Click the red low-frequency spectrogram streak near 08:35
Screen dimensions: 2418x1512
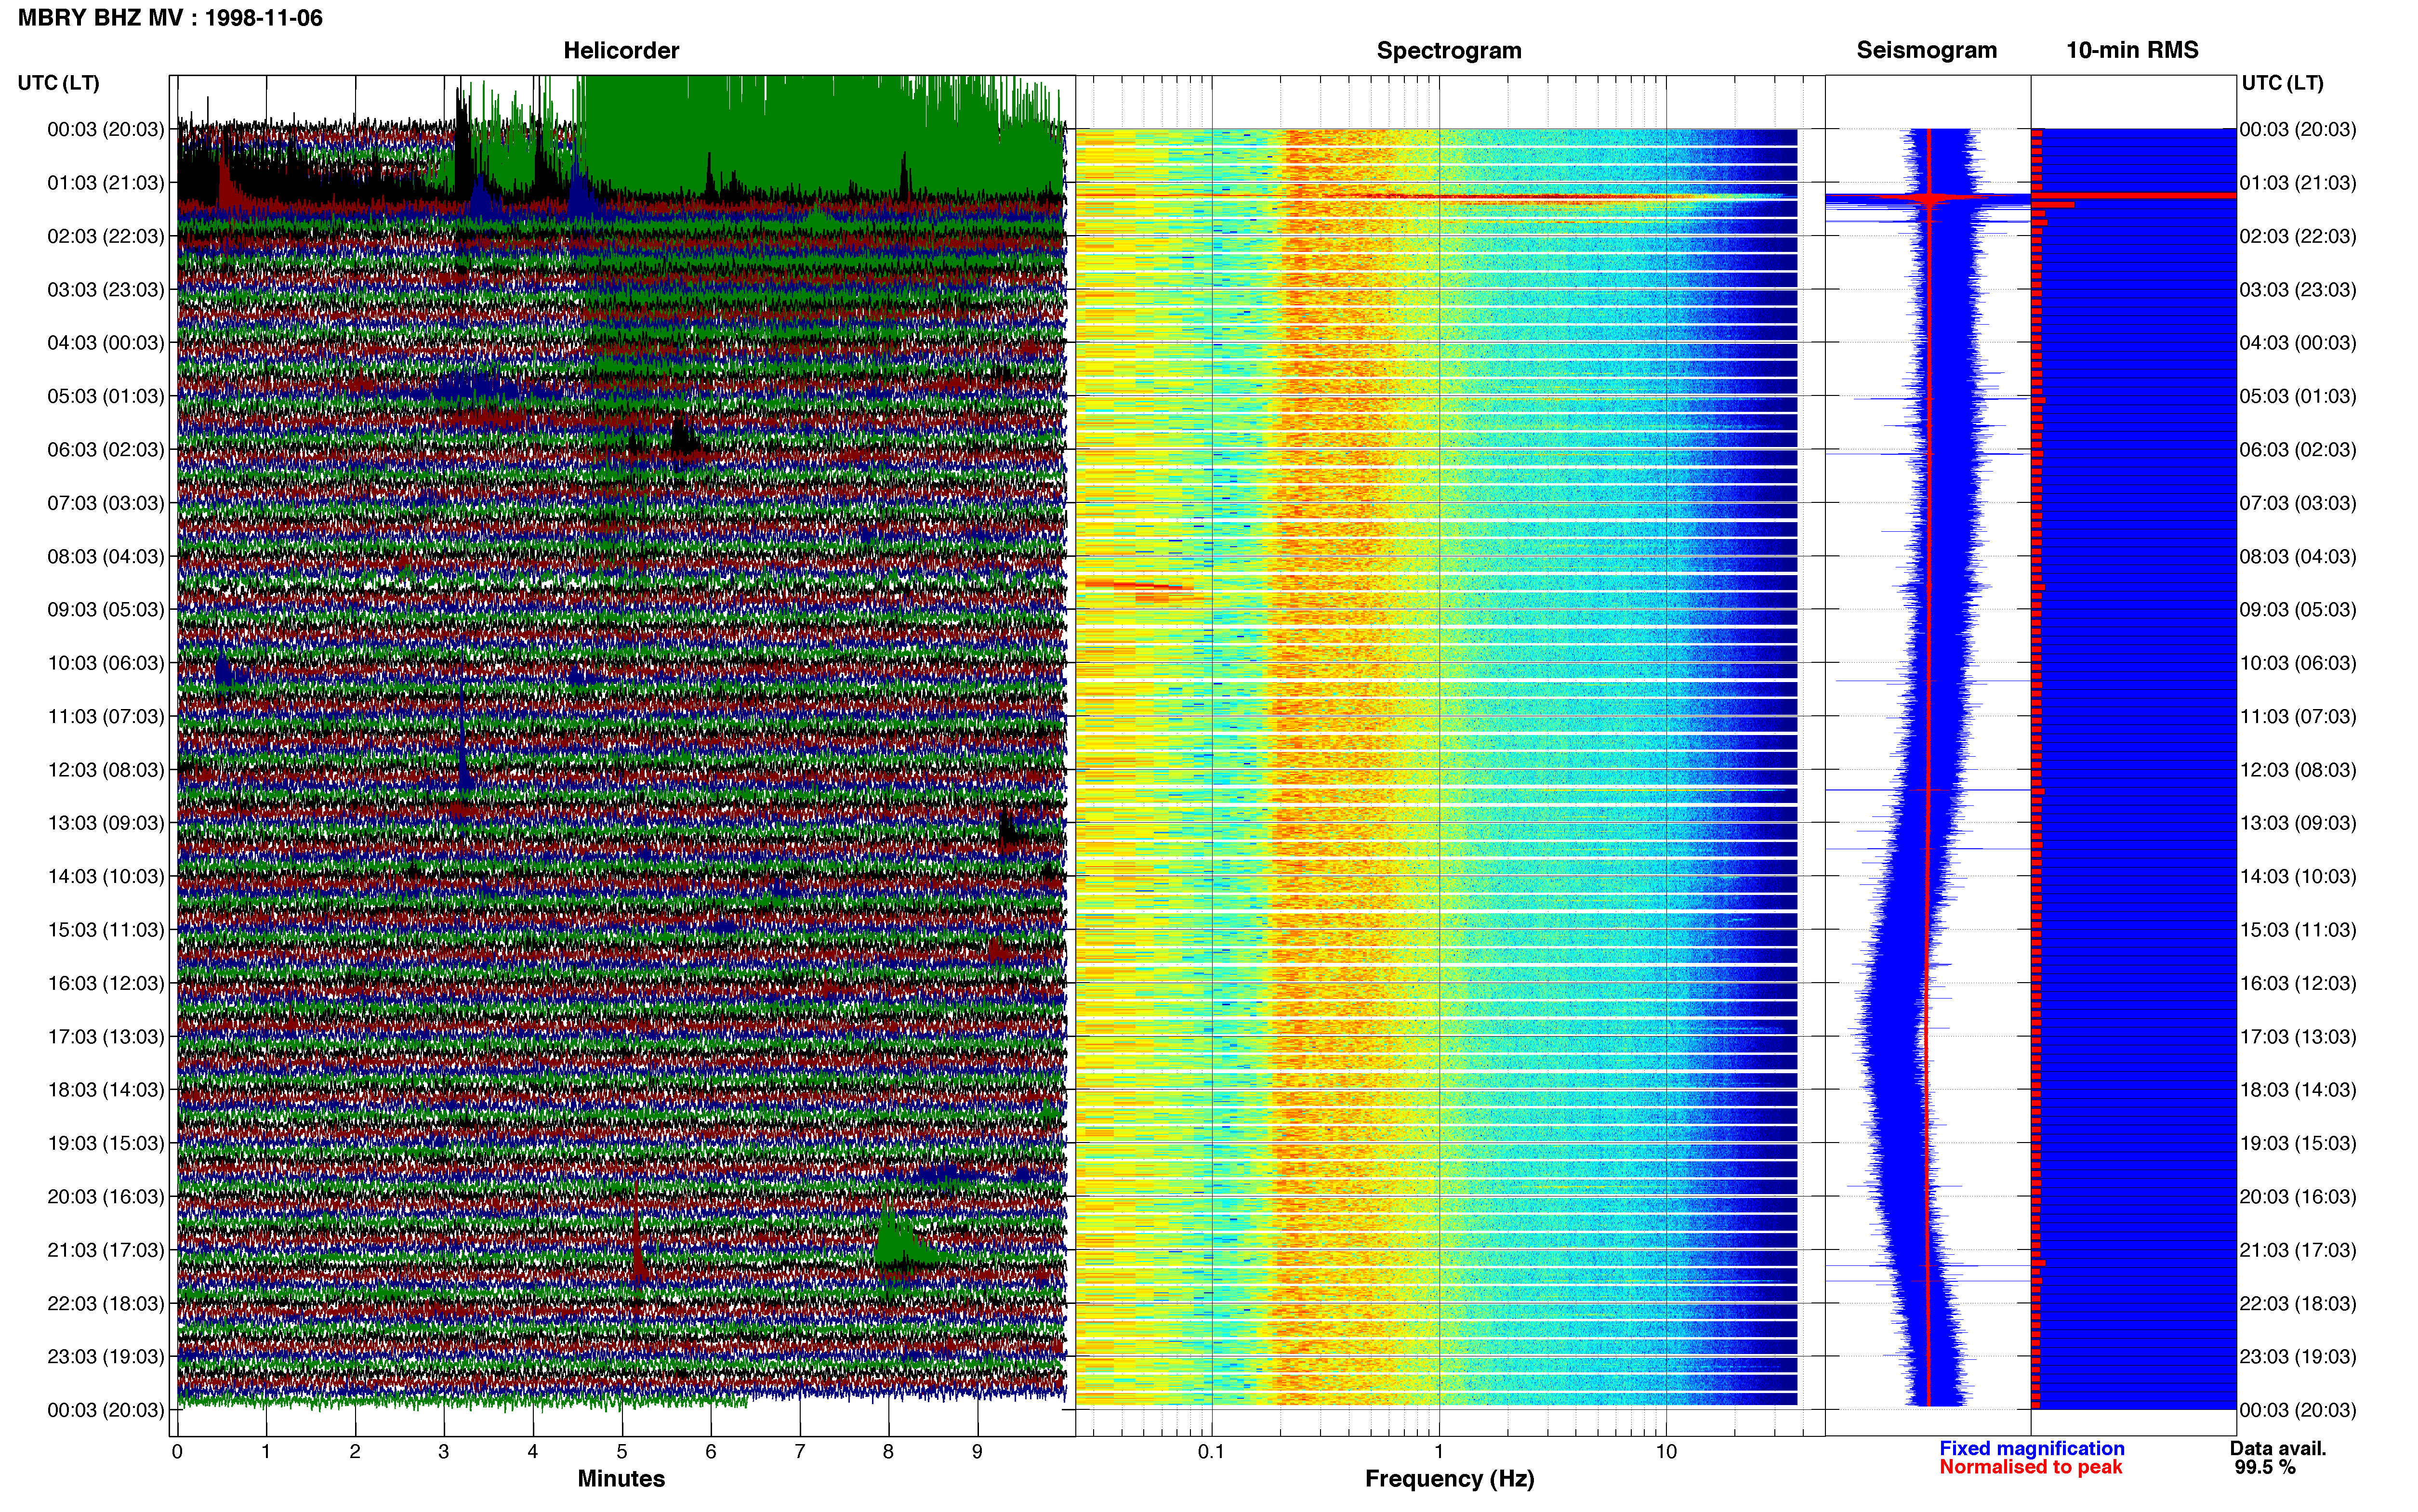click(1135, 585)
